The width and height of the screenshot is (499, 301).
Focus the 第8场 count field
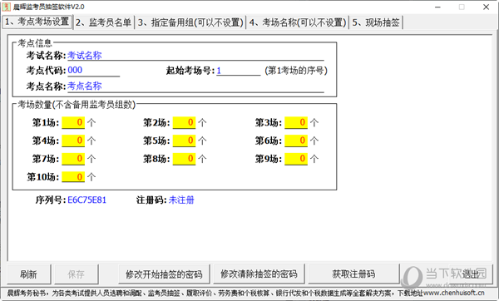click(x=185, y=159)
